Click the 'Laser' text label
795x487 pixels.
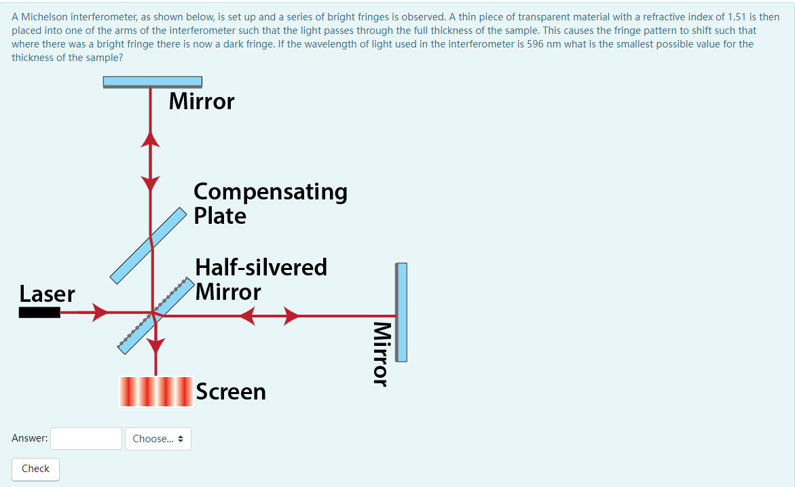[46, 294]
